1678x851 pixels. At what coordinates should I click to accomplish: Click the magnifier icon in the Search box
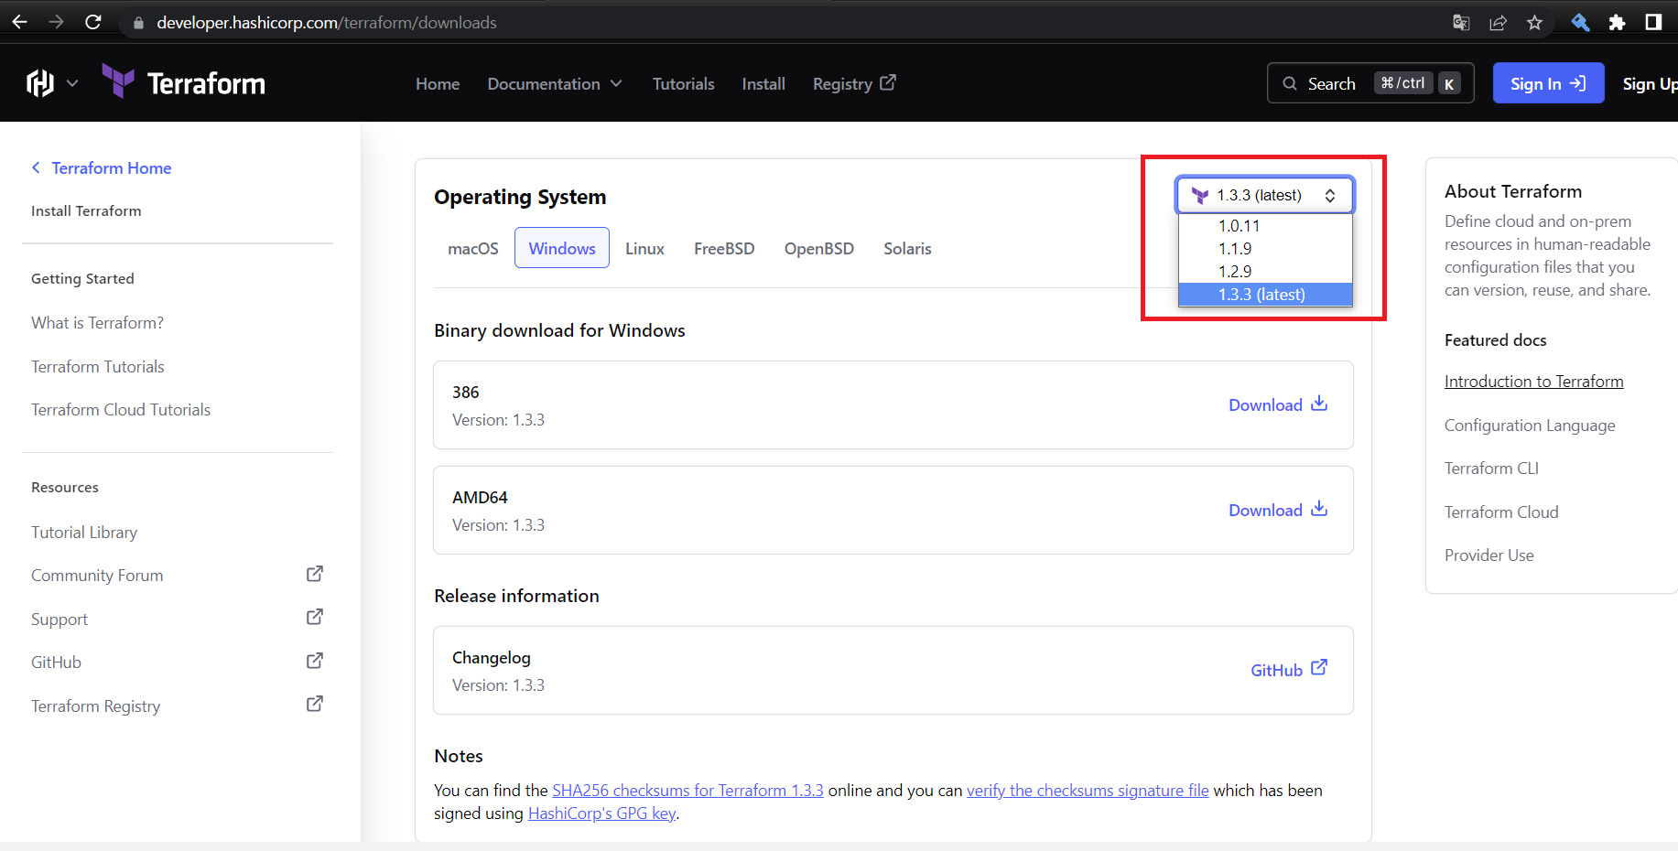click(x=1290, y=83)
